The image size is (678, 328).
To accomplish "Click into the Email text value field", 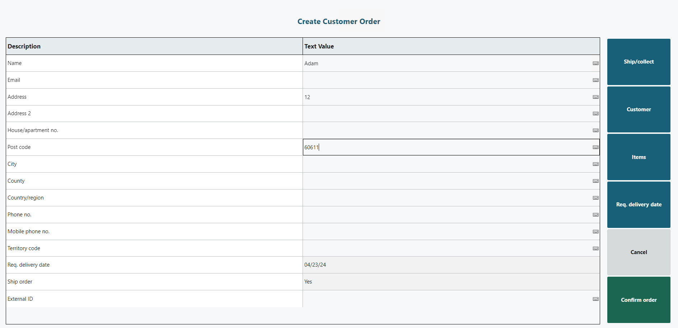I will [x=445, y=80].
